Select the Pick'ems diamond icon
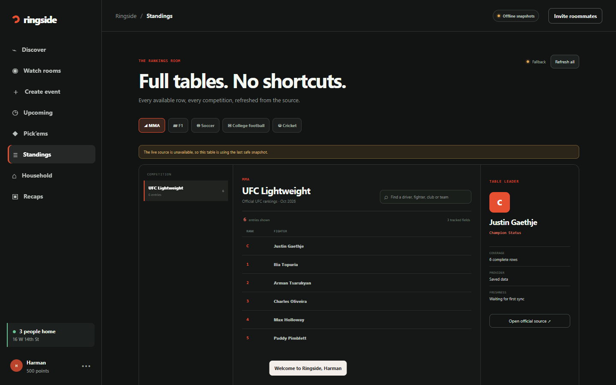The image size is (616, 385). point(15,133)
